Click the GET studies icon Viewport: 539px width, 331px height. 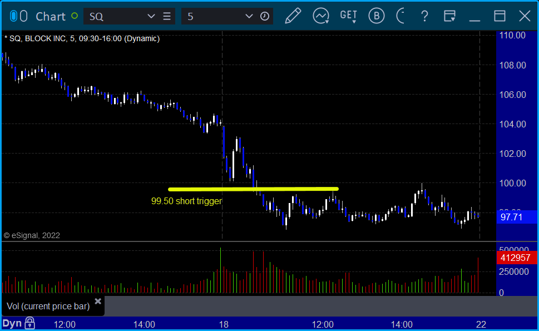tap(349, 16)
